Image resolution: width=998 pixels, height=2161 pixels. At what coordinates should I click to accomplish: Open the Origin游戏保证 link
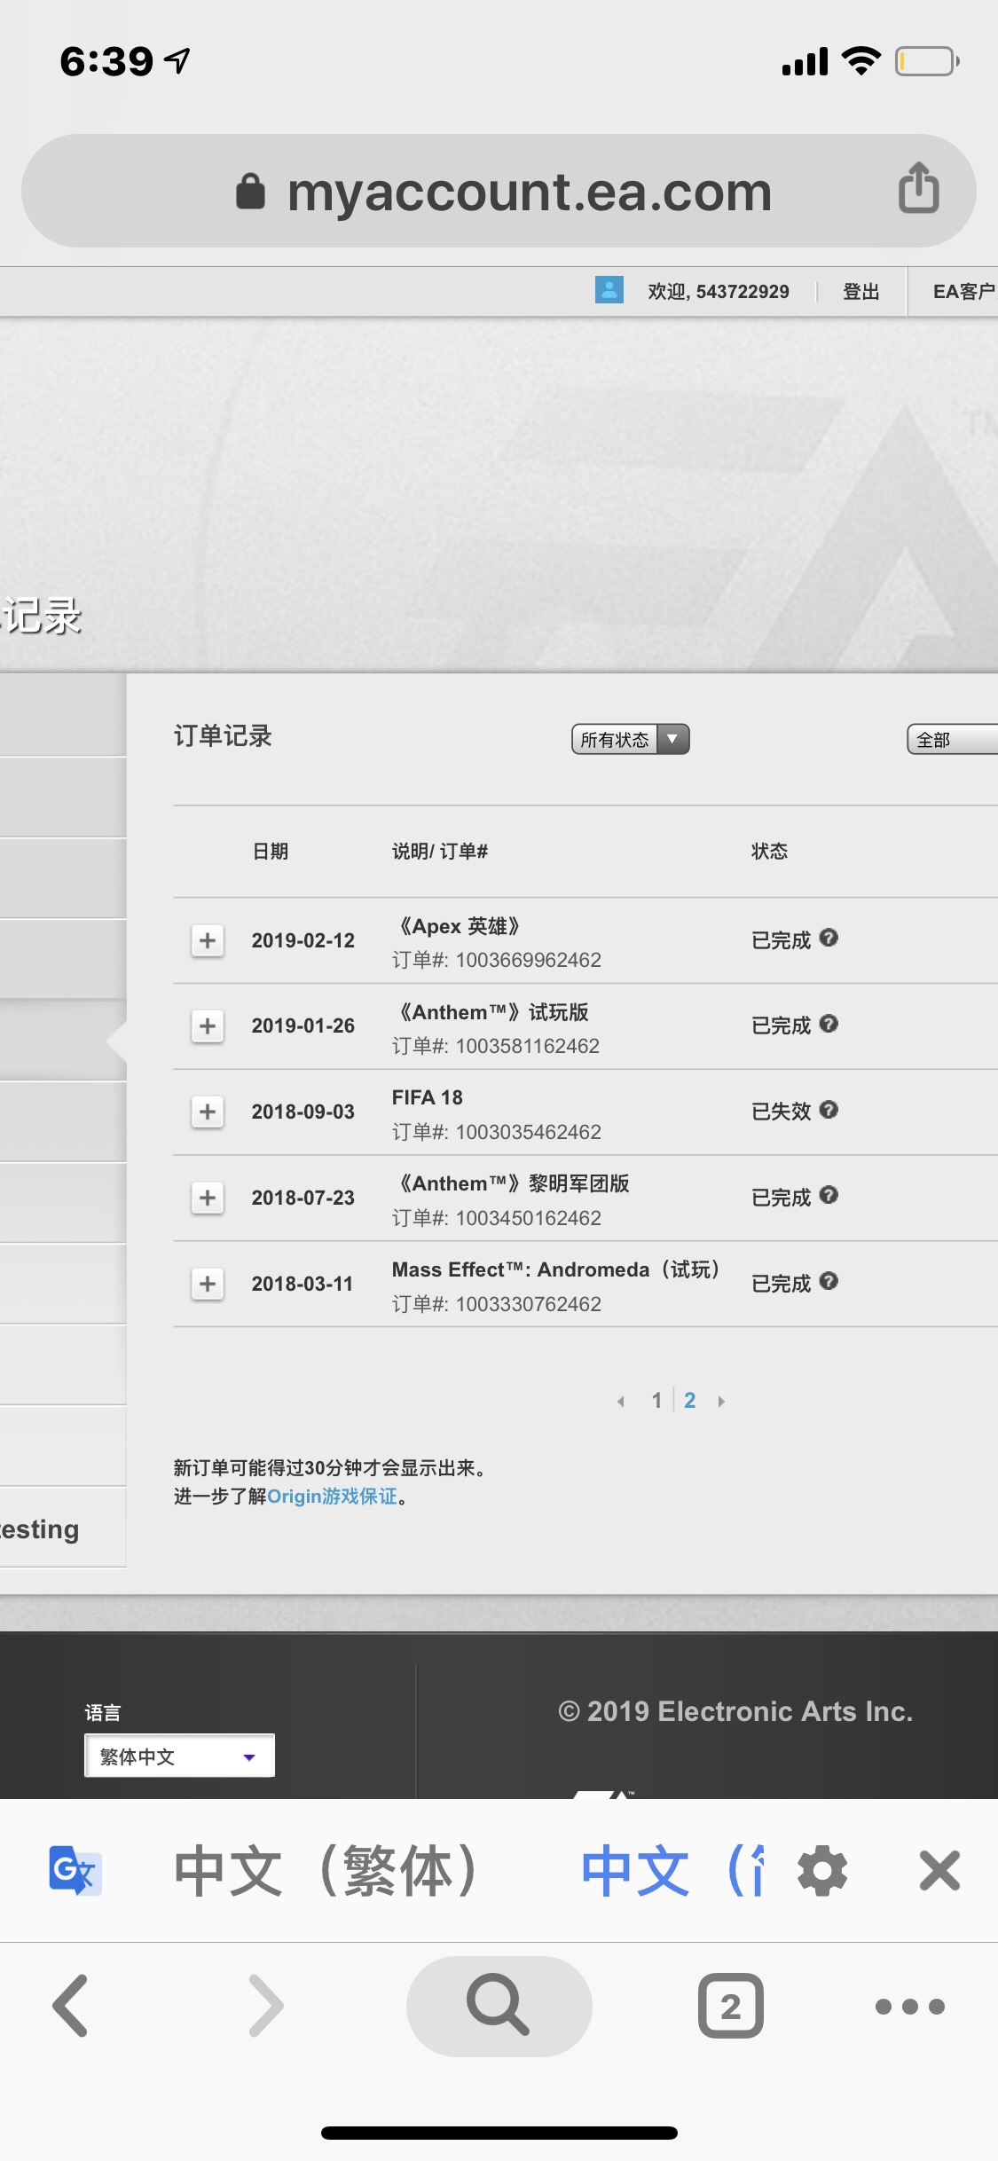click(332, 1497)
